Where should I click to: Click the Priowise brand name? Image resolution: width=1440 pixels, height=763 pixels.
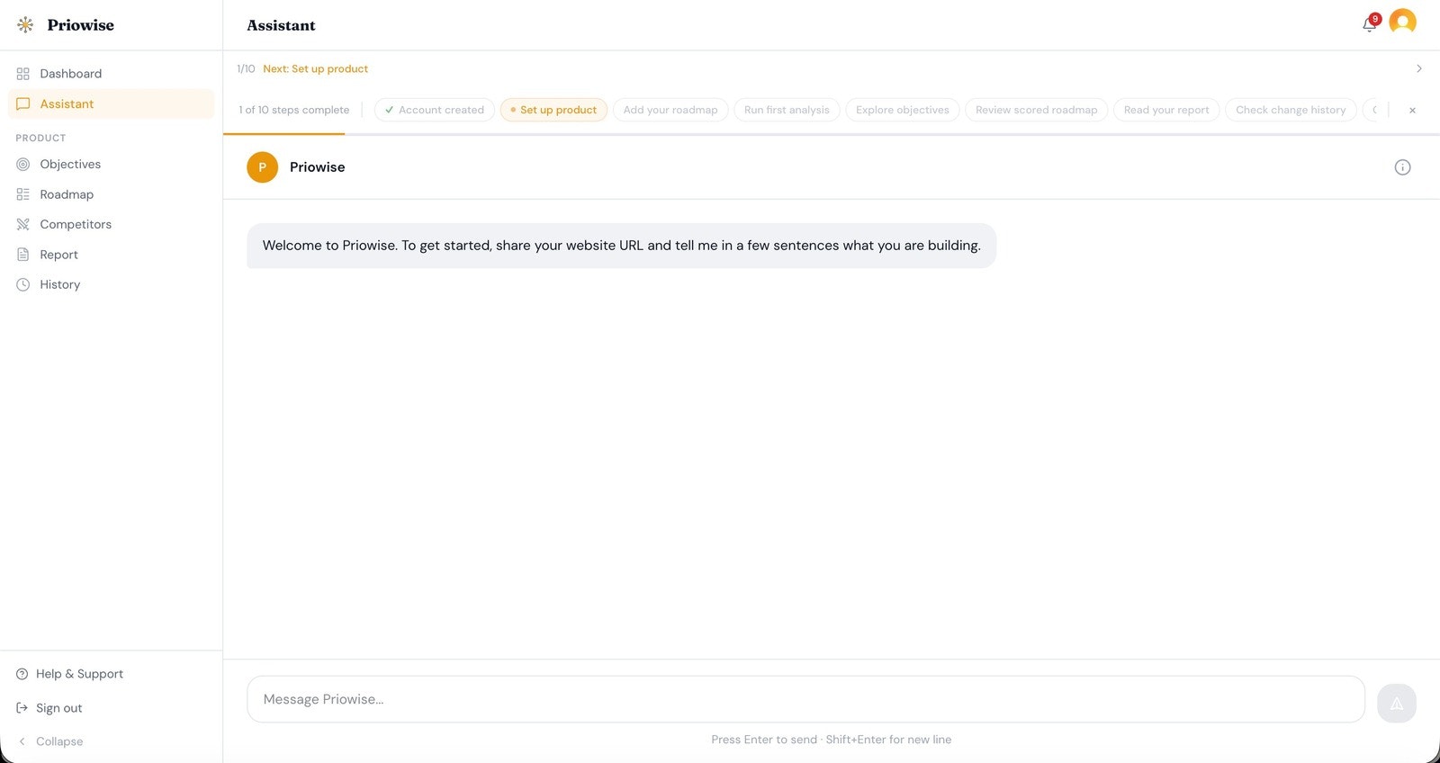pyautogui.click(x=81, y=25)
